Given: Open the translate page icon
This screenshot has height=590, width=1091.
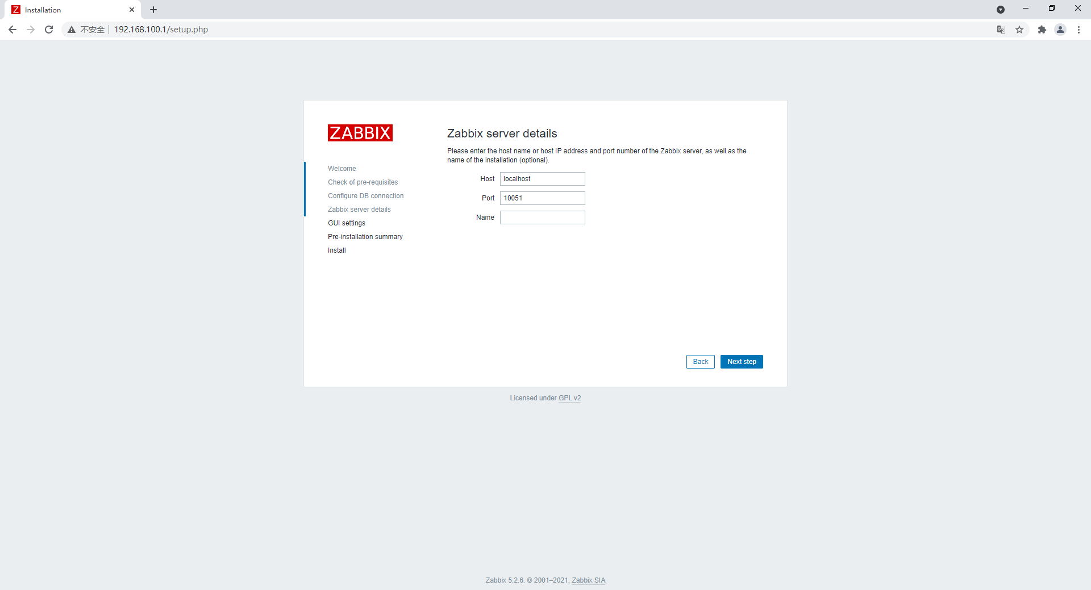Looking at the screenshot, I should click(1001, 30).
